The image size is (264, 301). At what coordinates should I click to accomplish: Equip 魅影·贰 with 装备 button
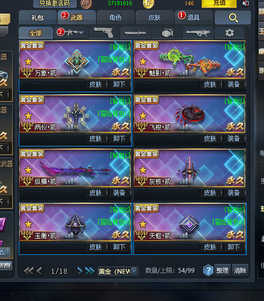tap(234, 84)
